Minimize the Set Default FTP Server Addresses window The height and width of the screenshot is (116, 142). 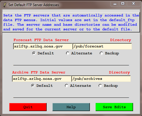(115, 4)
